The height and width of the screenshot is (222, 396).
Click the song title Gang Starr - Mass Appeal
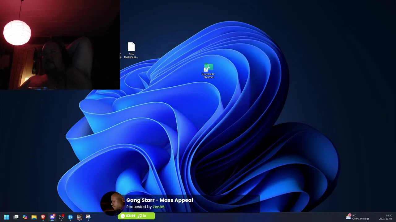160,200
